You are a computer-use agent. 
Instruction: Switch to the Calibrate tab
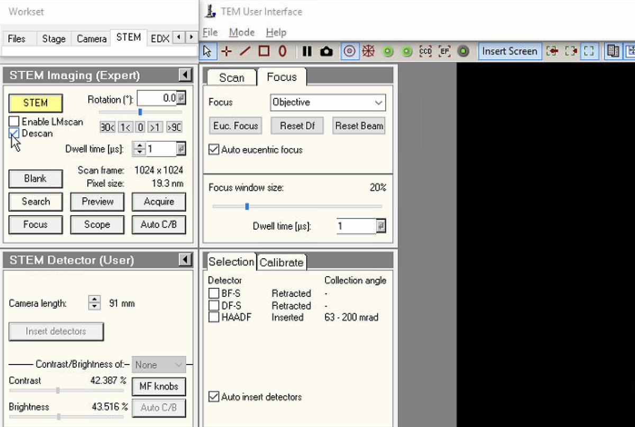point(282,261)
